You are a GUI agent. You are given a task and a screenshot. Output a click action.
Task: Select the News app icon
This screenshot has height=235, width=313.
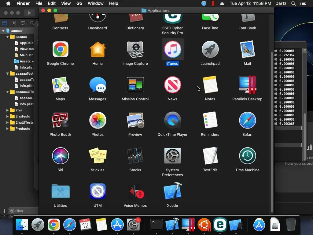click(172, 85)
